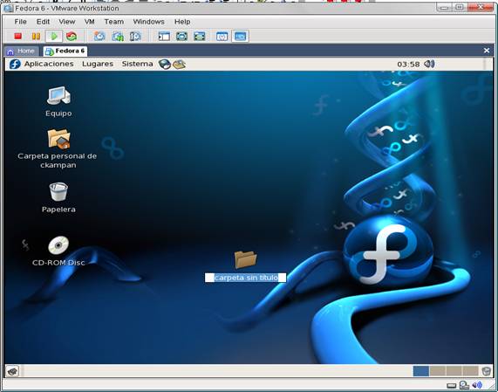Open the Edit menu
The width and height of the screenshot is (498, 392).
(x=43, y=22)
